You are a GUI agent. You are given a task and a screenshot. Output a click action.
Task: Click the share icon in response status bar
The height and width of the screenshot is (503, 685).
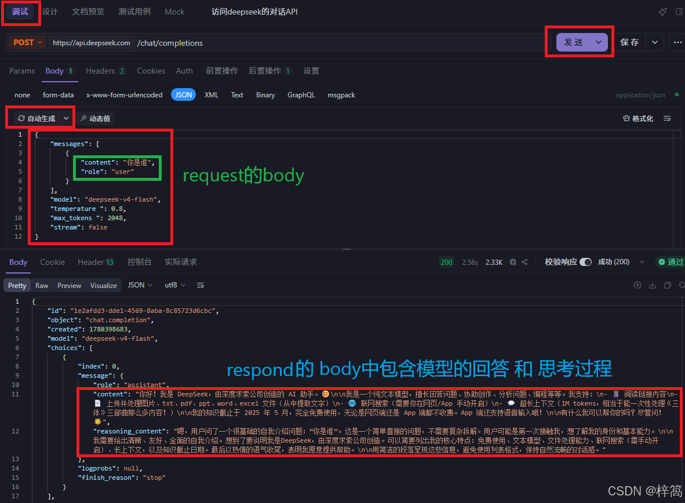(524, 262)
